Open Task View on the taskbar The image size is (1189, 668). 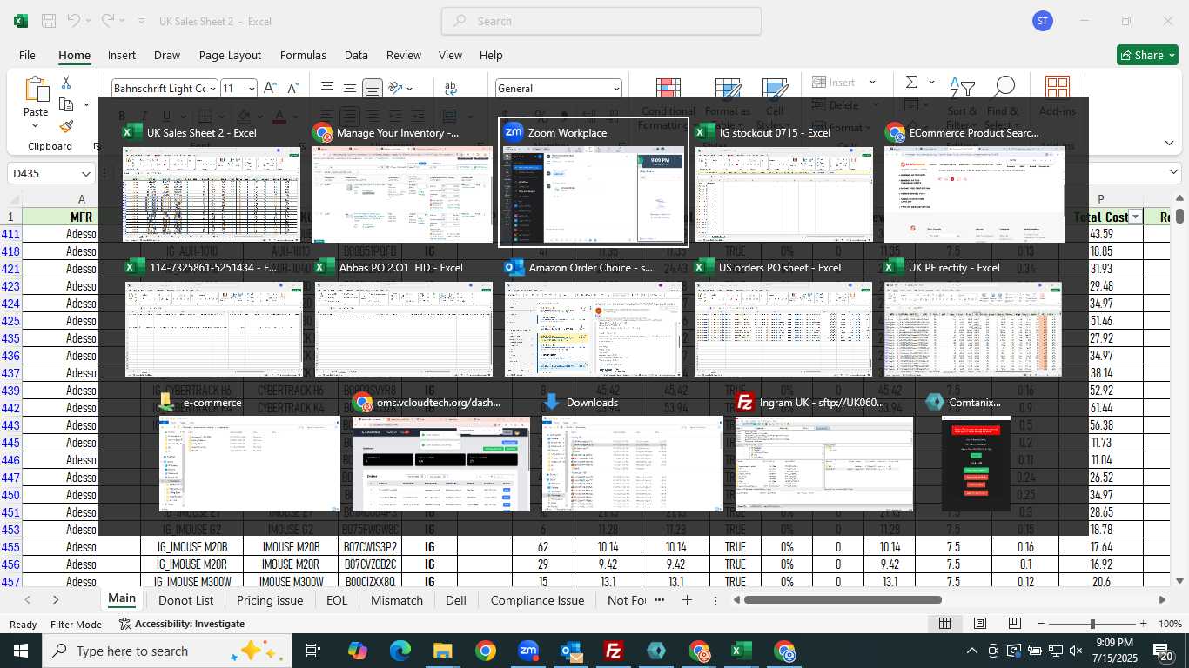pos(313,651)
